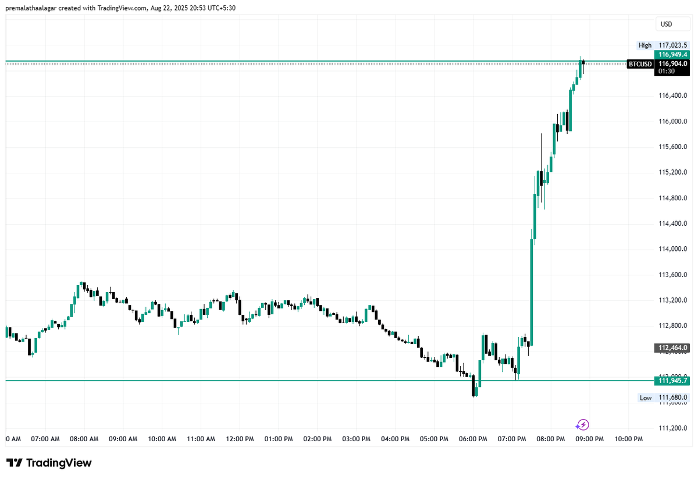698x479 pixels.
Task: Click the 08:00 PM time label
Action: tap(551, 438)
